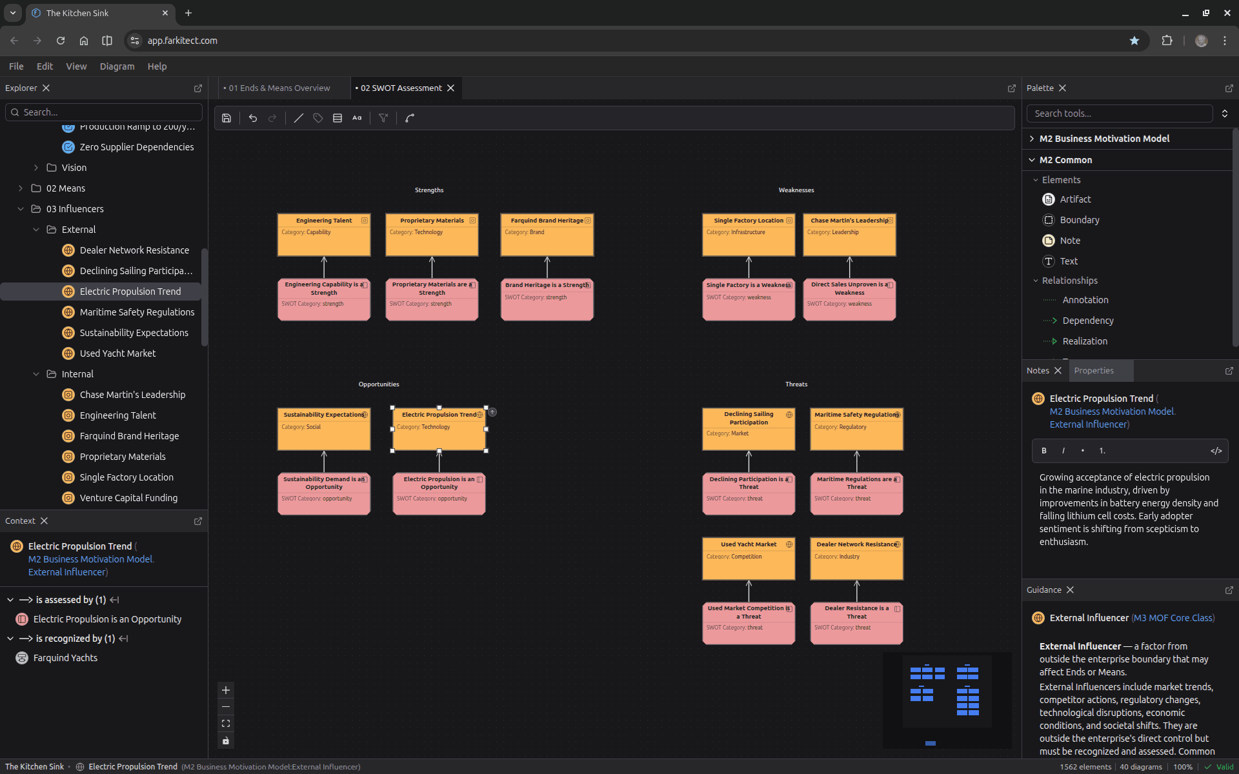Pop out the Context panel
The image size is (1239, 774).
(x=198, y=521)
